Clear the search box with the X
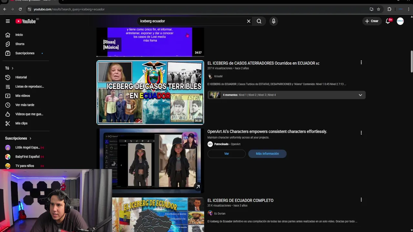 [248, 21]
